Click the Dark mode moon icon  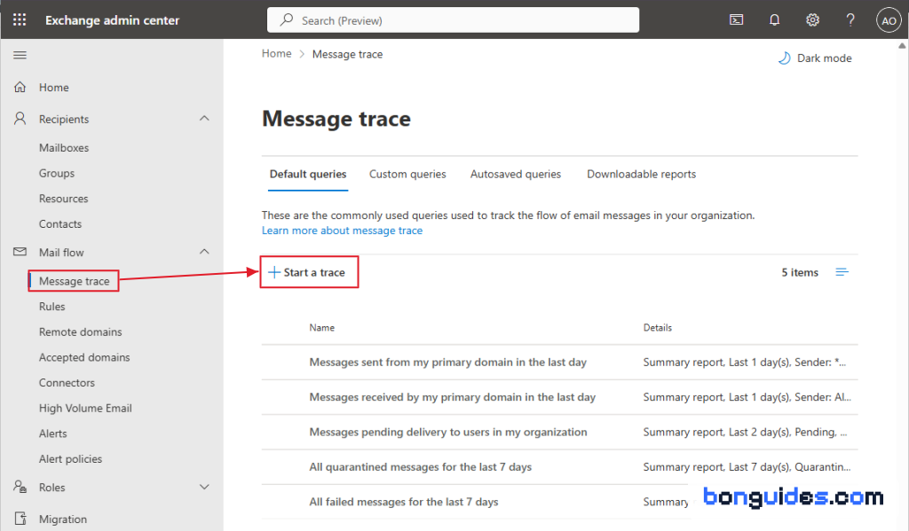[784, 58]
